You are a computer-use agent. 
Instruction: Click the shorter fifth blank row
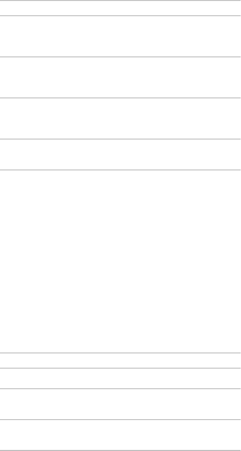click(x=120, y=154)
